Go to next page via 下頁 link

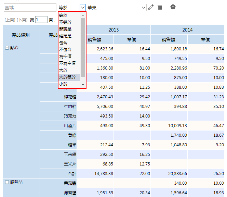coord(22,20)
